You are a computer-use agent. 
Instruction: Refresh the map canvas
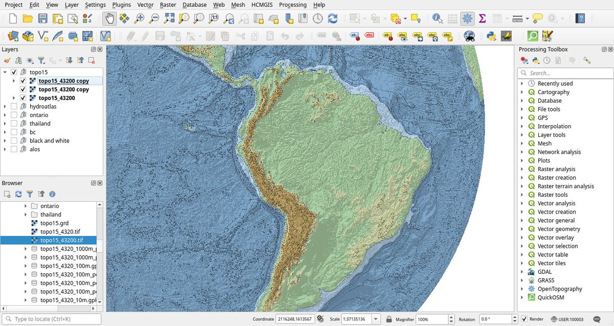[x=333, y=18]
